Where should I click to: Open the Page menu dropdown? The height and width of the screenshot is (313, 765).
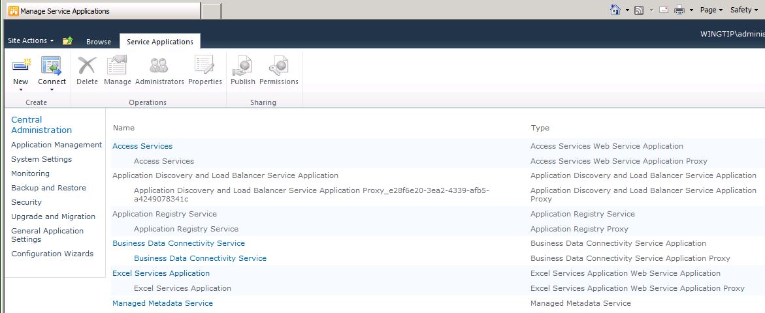(711, 10)
